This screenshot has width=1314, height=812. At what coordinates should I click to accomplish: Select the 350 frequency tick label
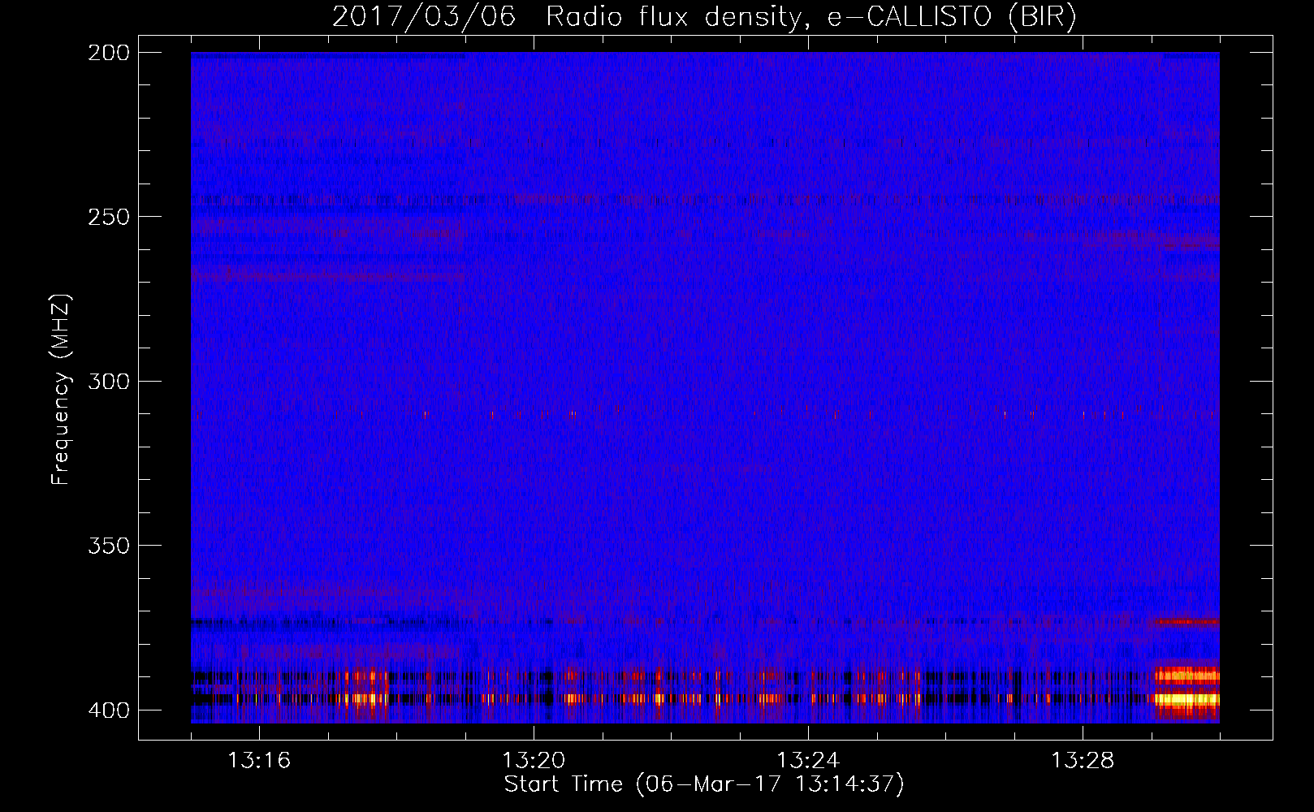(109, 545)
